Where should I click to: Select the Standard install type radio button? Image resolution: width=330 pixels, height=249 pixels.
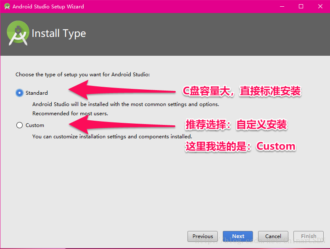19,93
